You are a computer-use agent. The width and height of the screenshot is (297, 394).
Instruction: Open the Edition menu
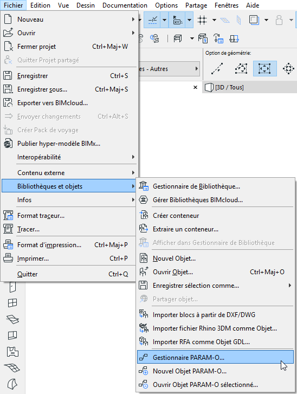click(x=40, y=5)
